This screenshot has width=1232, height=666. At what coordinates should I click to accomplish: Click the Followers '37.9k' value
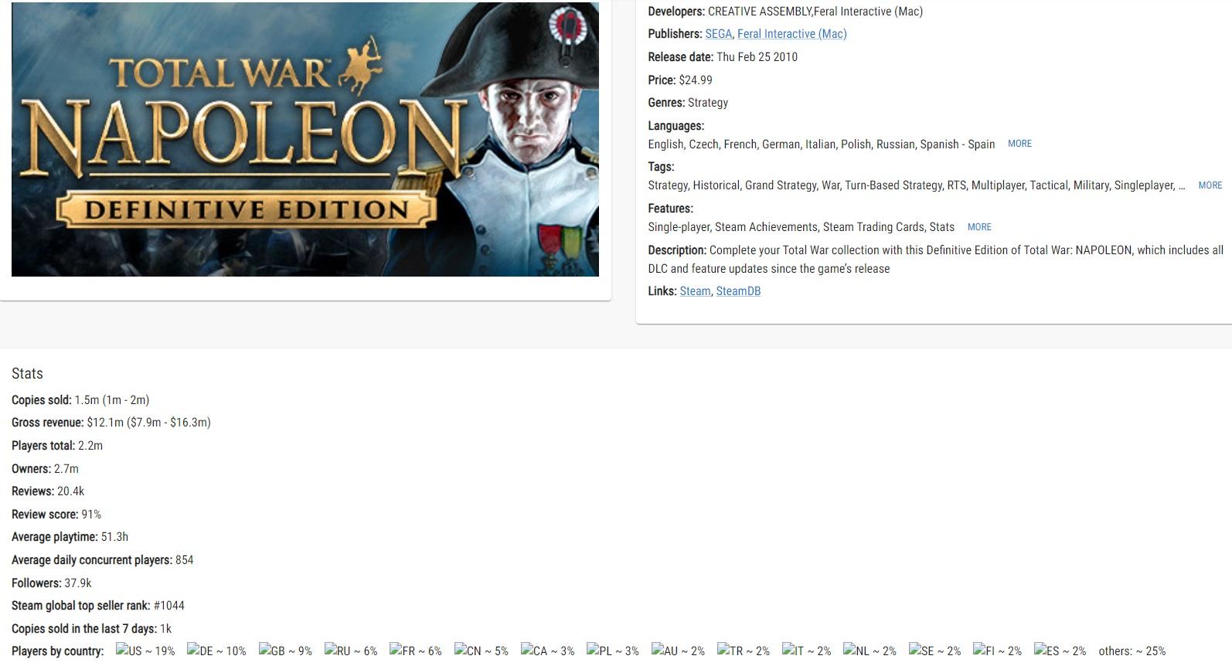(78, 583)
